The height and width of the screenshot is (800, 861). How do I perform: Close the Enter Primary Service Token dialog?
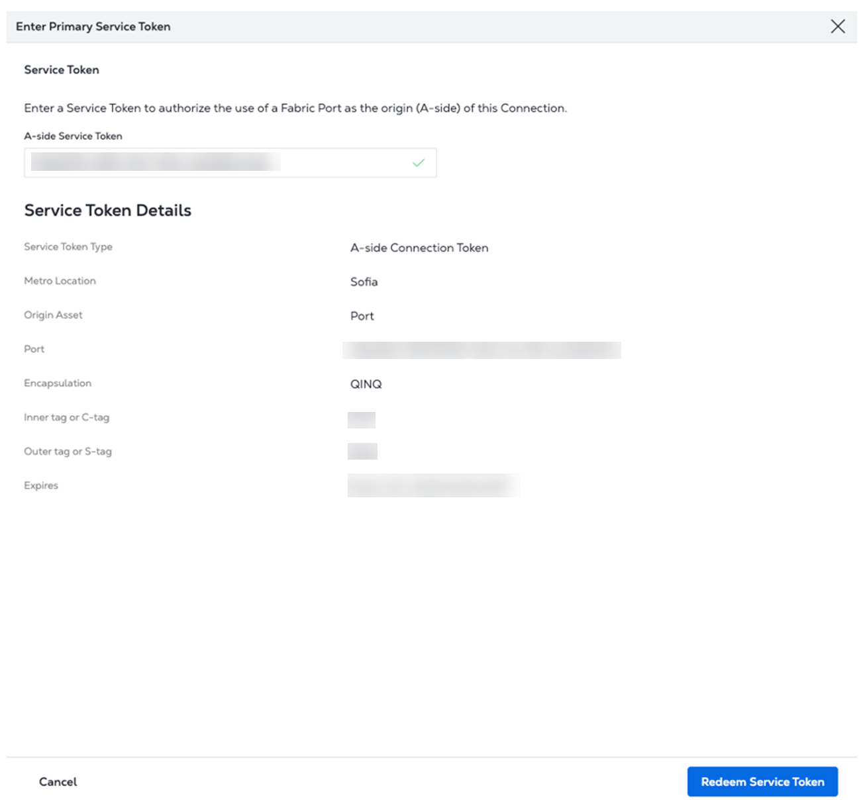pyautogui.click(x=837, y=26)
